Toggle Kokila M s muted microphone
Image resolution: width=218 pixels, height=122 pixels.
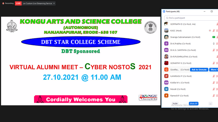tap(214, 83)
